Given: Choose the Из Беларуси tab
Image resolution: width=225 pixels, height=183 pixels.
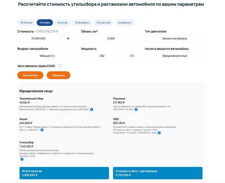Looking at the screenshot, I should point(81,22).
